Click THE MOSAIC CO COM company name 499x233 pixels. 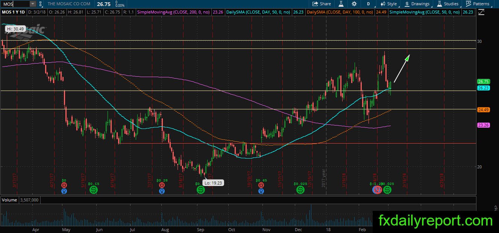[69, 4]
